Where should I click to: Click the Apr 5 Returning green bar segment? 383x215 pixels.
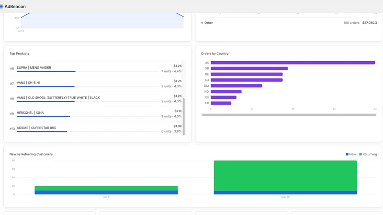point(106,188)
